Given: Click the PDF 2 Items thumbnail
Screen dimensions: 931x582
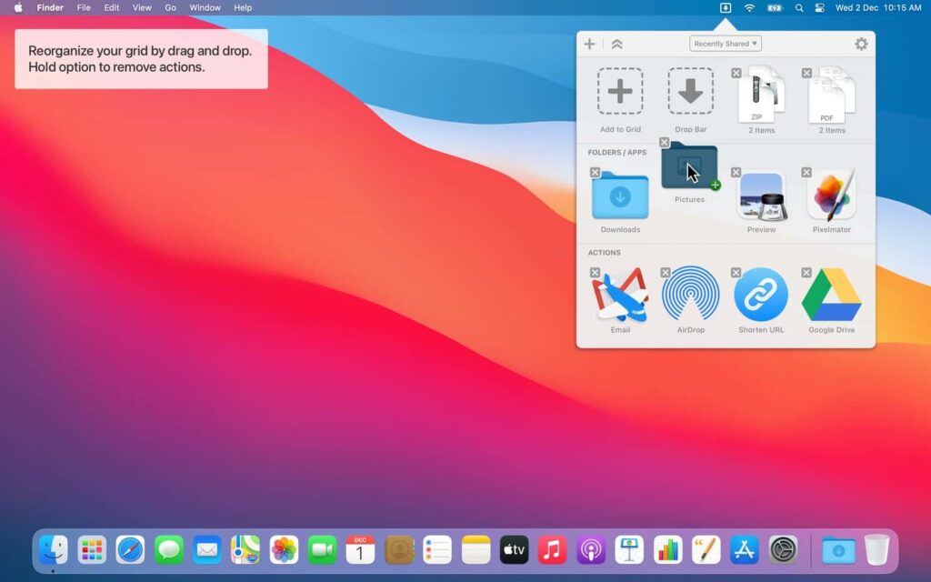Looking at the screenshot, I should (x=830, y=97).
